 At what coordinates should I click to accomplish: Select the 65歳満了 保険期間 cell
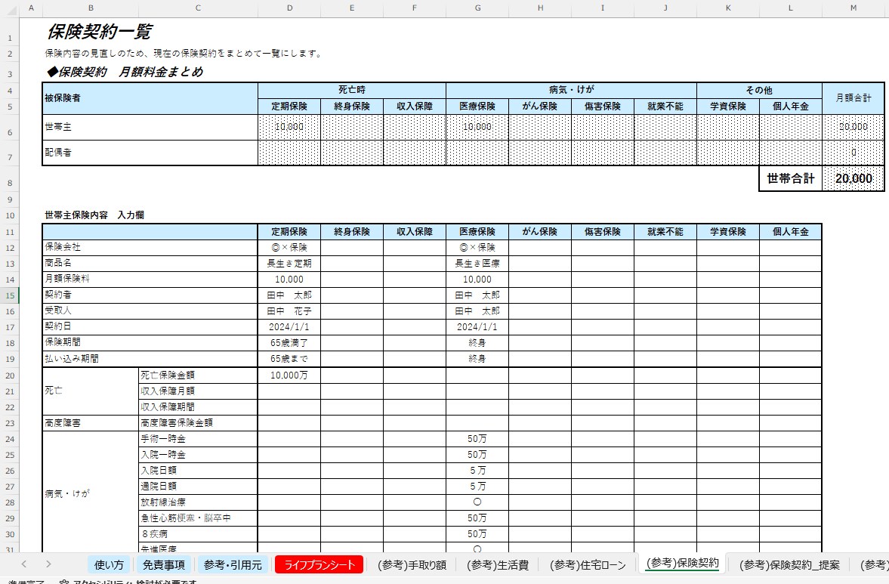point(290,342)
